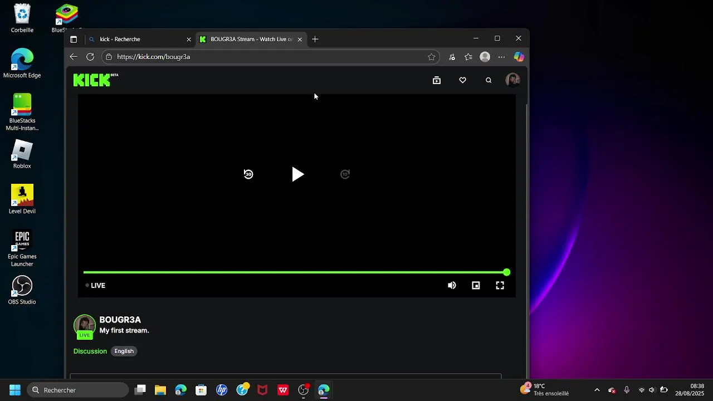Jump to LIVE indicator in player
713x401 pixels.
coord(95,285)
